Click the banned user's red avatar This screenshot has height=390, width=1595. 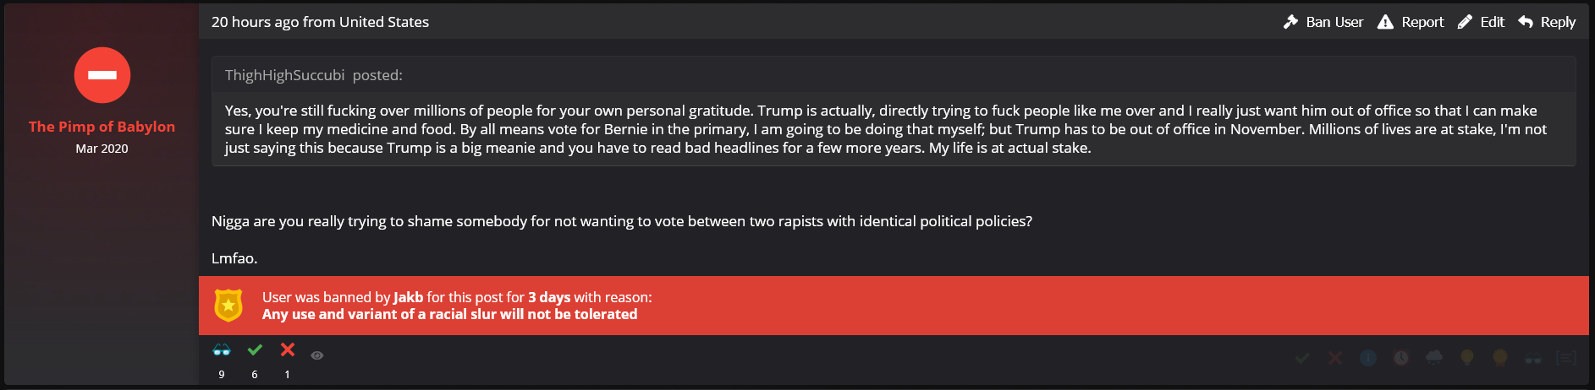[x=102, y=75]
